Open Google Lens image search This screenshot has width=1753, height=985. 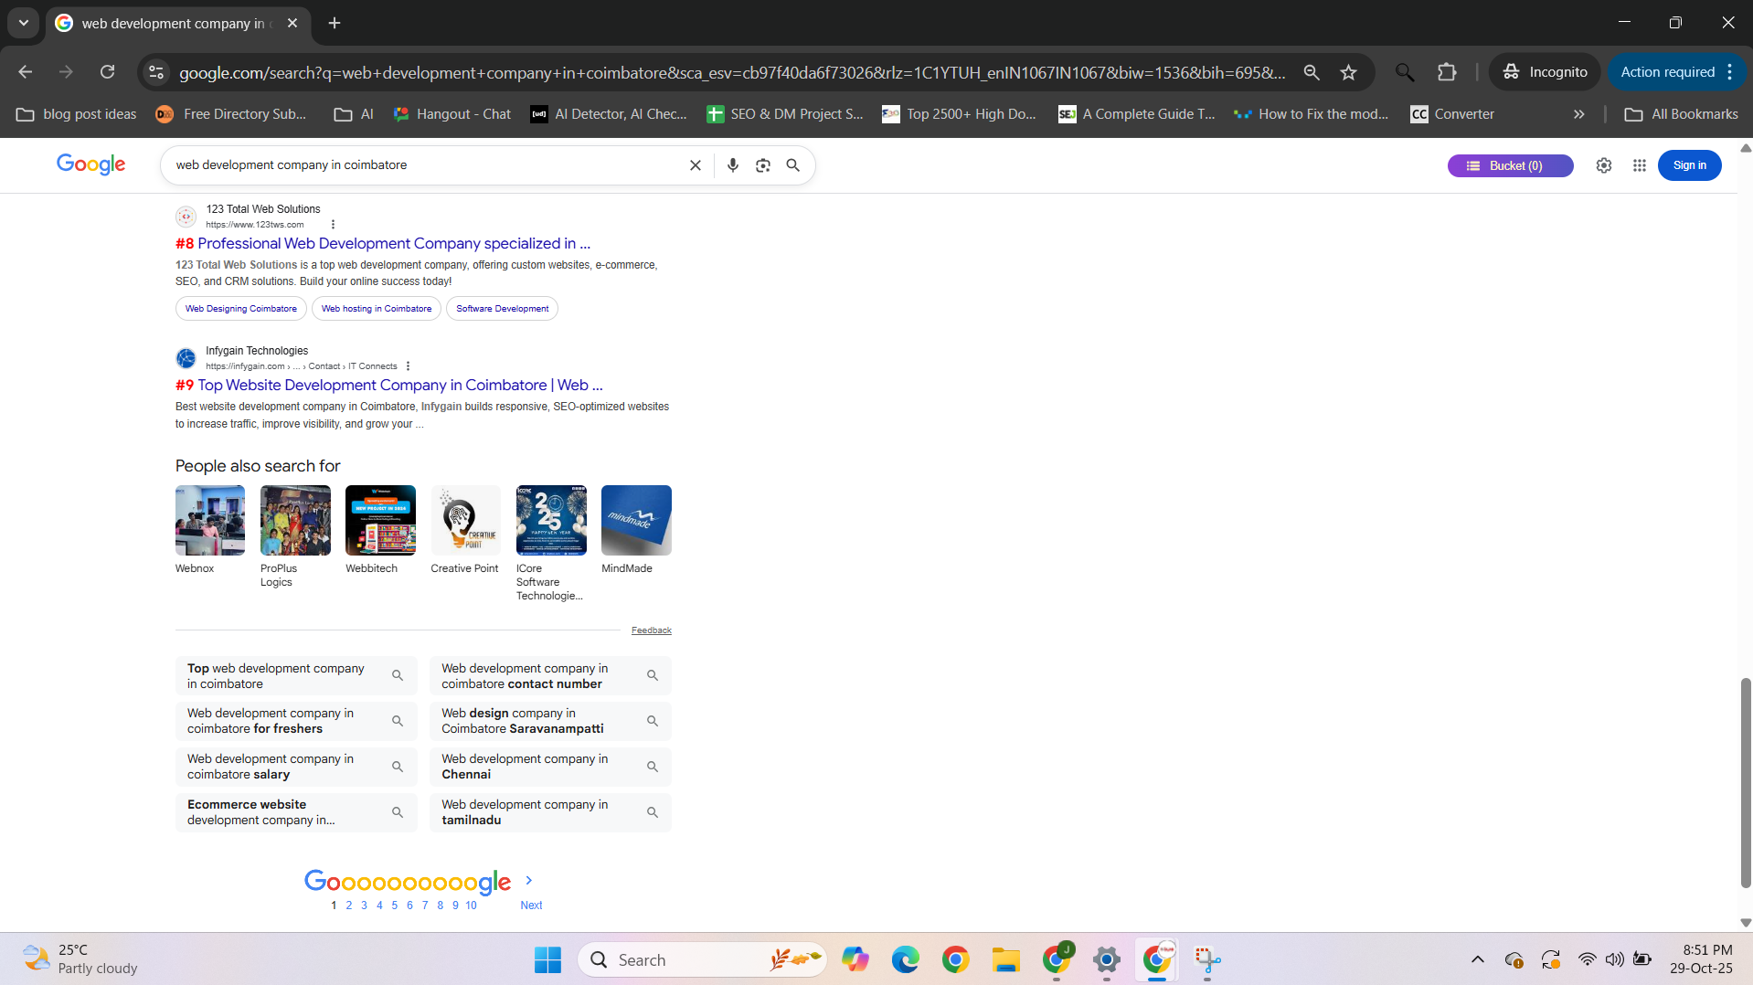click(762, 165)
